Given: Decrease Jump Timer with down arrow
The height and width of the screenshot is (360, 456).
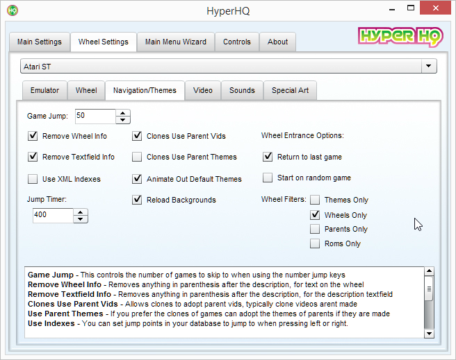Looking at the screenshot, I should 81,219.
